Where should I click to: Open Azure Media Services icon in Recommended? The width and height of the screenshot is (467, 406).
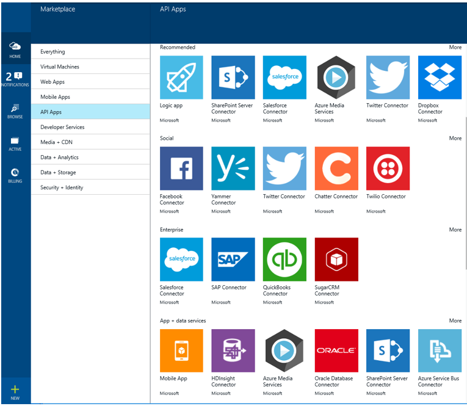336,77
